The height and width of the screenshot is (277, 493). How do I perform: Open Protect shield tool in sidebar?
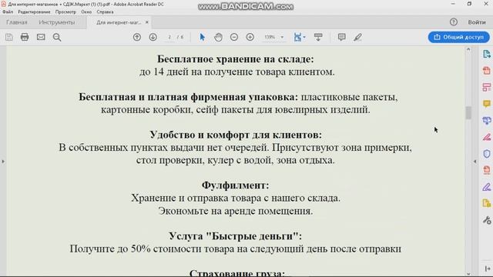[487, 154]
